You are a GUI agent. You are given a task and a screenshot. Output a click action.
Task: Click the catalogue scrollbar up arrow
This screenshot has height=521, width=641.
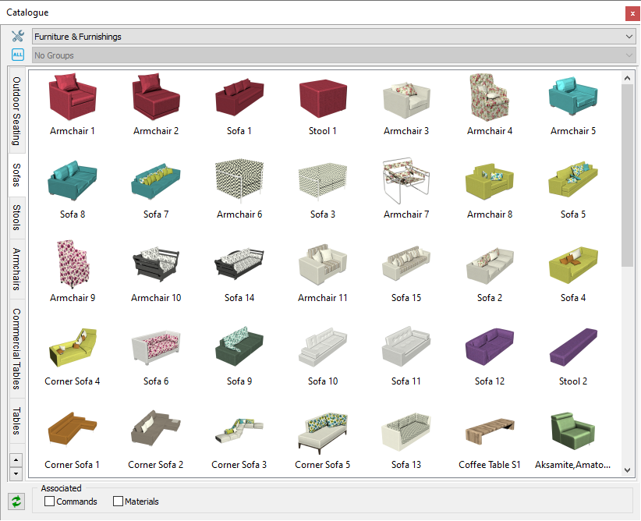point(628,78)
